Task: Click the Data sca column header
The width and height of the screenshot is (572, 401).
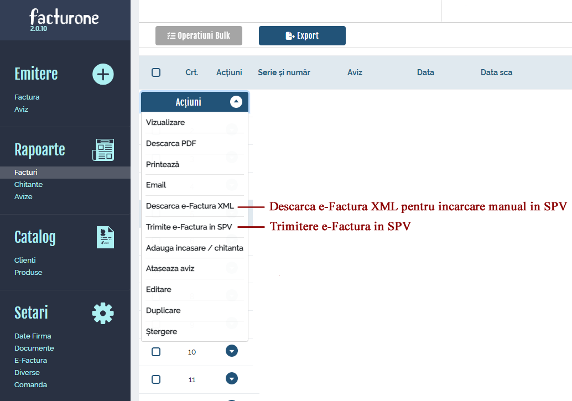Action: click(496, 72)
